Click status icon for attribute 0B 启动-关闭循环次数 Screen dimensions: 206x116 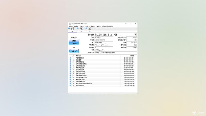(70, 78)
